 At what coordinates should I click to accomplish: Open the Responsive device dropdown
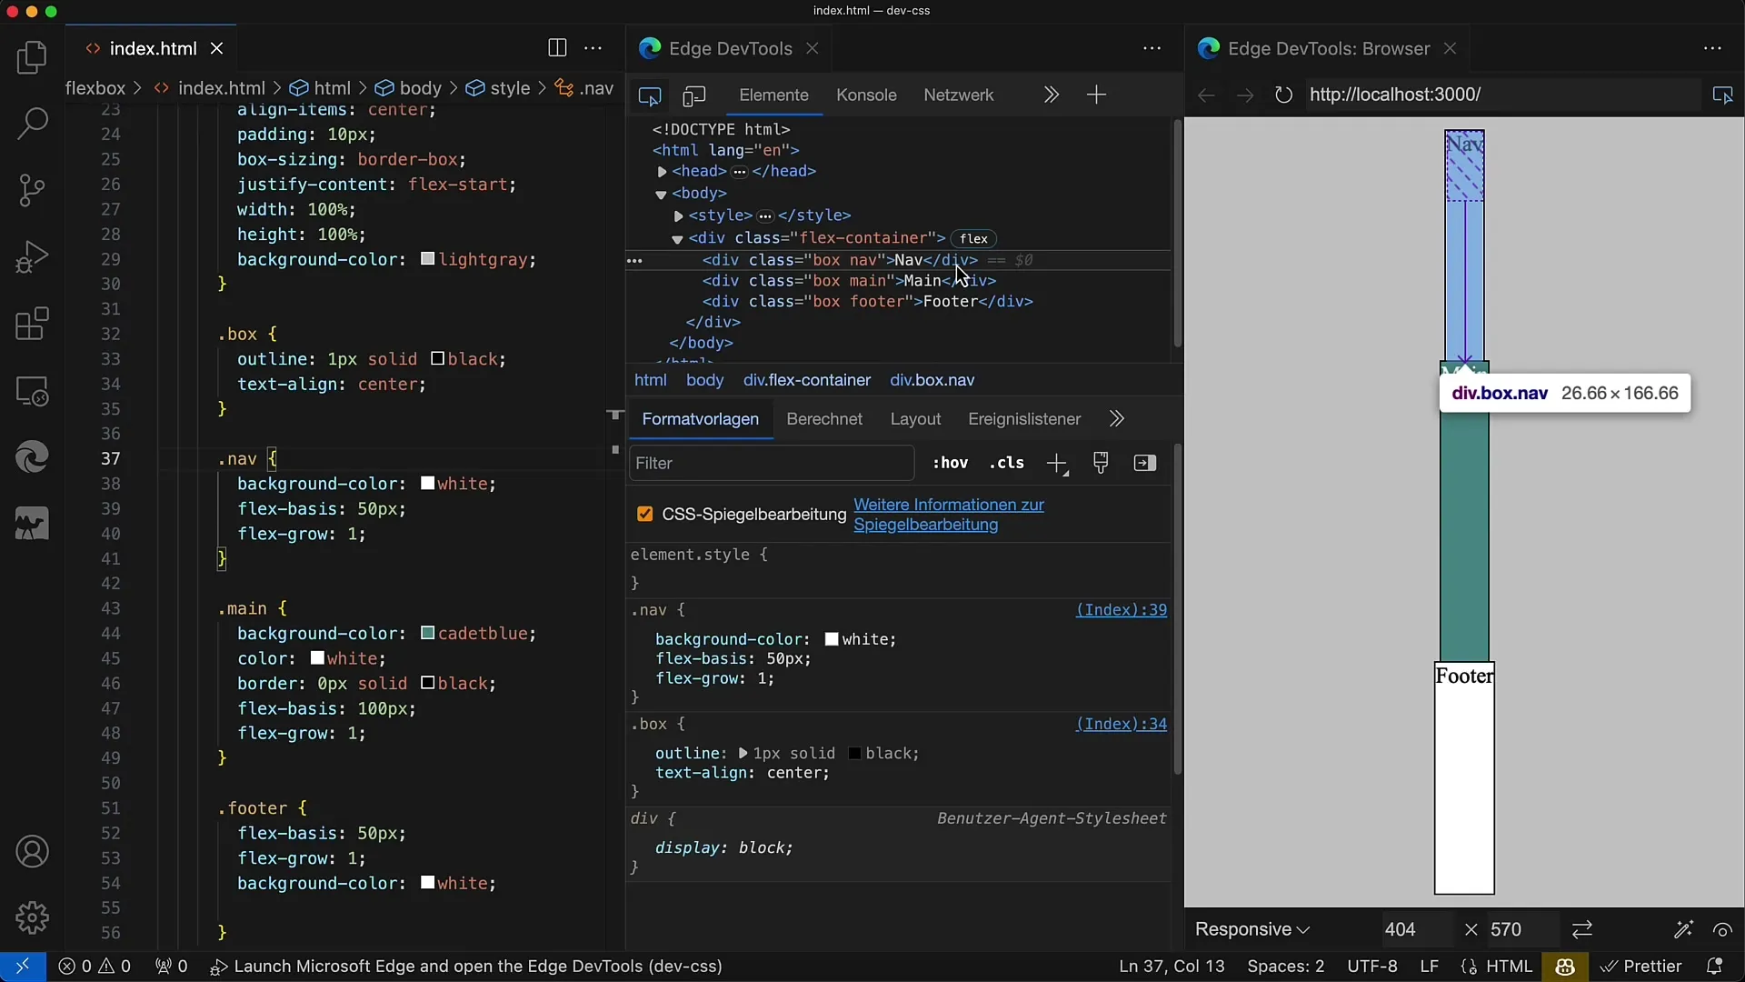click(x=1252, y=929)
